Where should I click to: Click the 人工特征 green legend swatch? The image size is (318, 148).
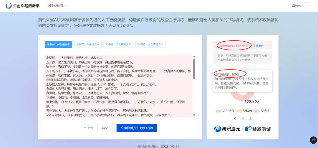coord(218,111)
